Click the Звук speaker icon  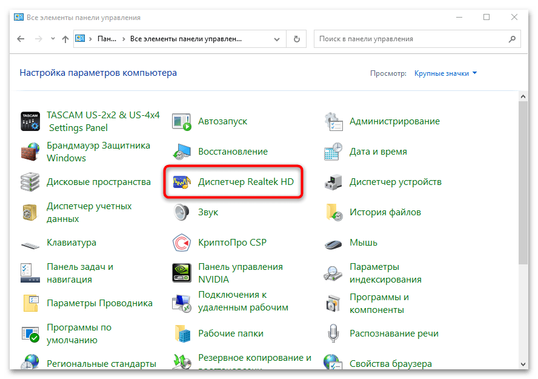point(182,212)
